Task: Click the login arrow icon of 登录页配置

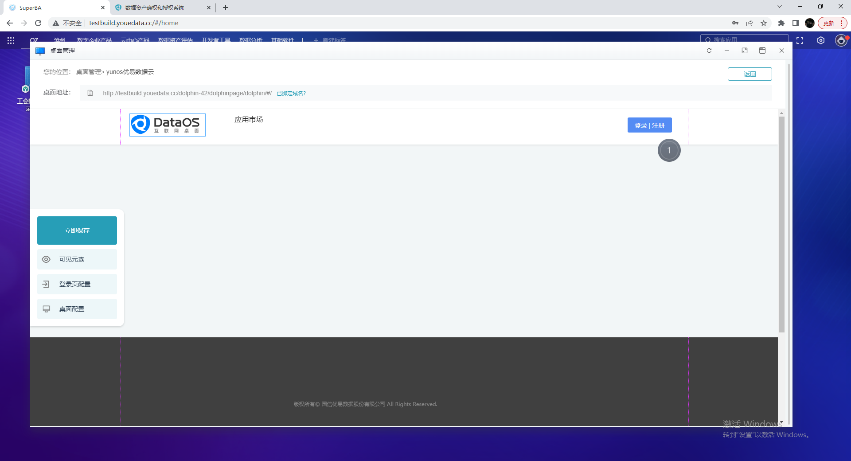Action: 46,284
